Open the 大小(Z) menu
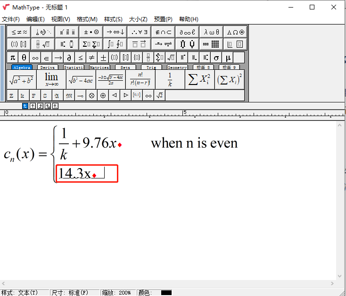This screenshot has width=346, height=296. coord(138,19)
